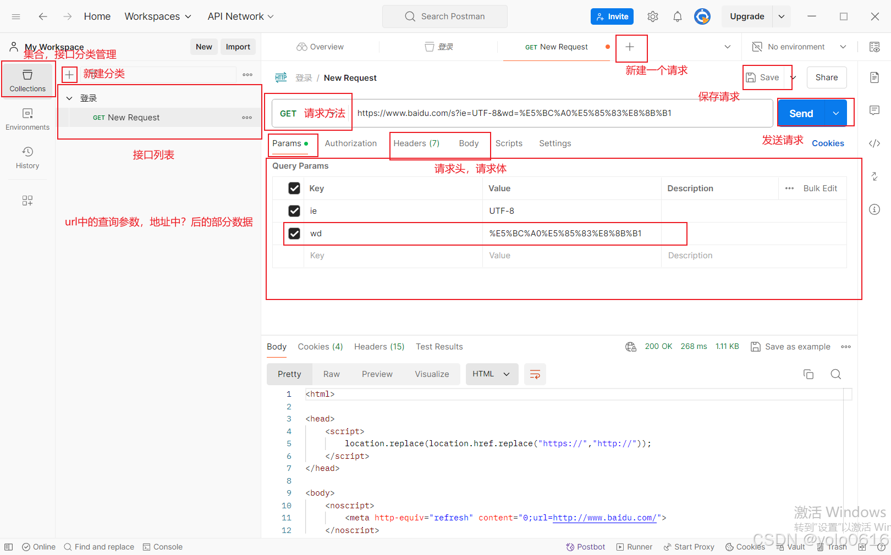
Task: Switch response view to Raw
Action: (x=331, y=374)
